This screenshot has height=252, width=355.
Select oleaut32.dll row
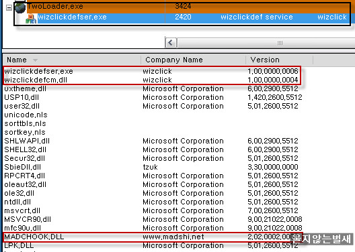[152, 184]
